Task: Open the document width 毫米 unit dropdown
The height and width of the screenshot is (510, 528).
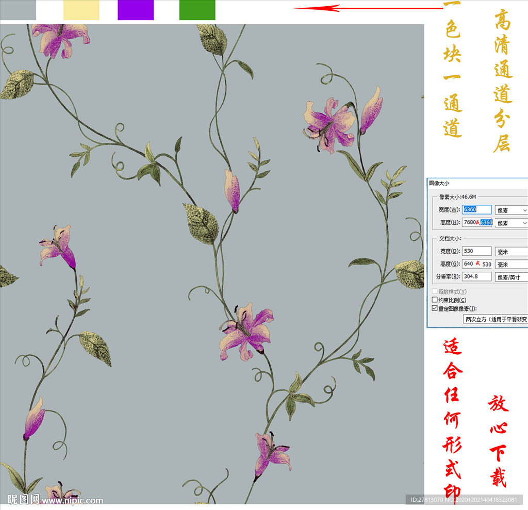Action: [511, 251]
